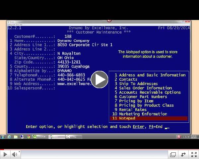Screen dimensions: 199x159
Task: Open Chrome from the taskbar
Action: tap(28, 137)
